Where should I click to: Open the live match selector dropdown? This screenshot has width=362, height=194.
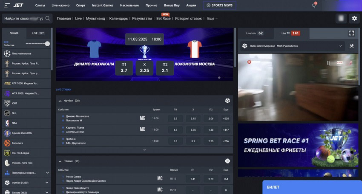point(293,46)
